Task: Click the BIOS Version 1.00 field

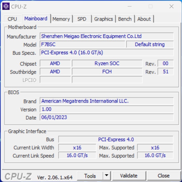Action: point(107,109)
